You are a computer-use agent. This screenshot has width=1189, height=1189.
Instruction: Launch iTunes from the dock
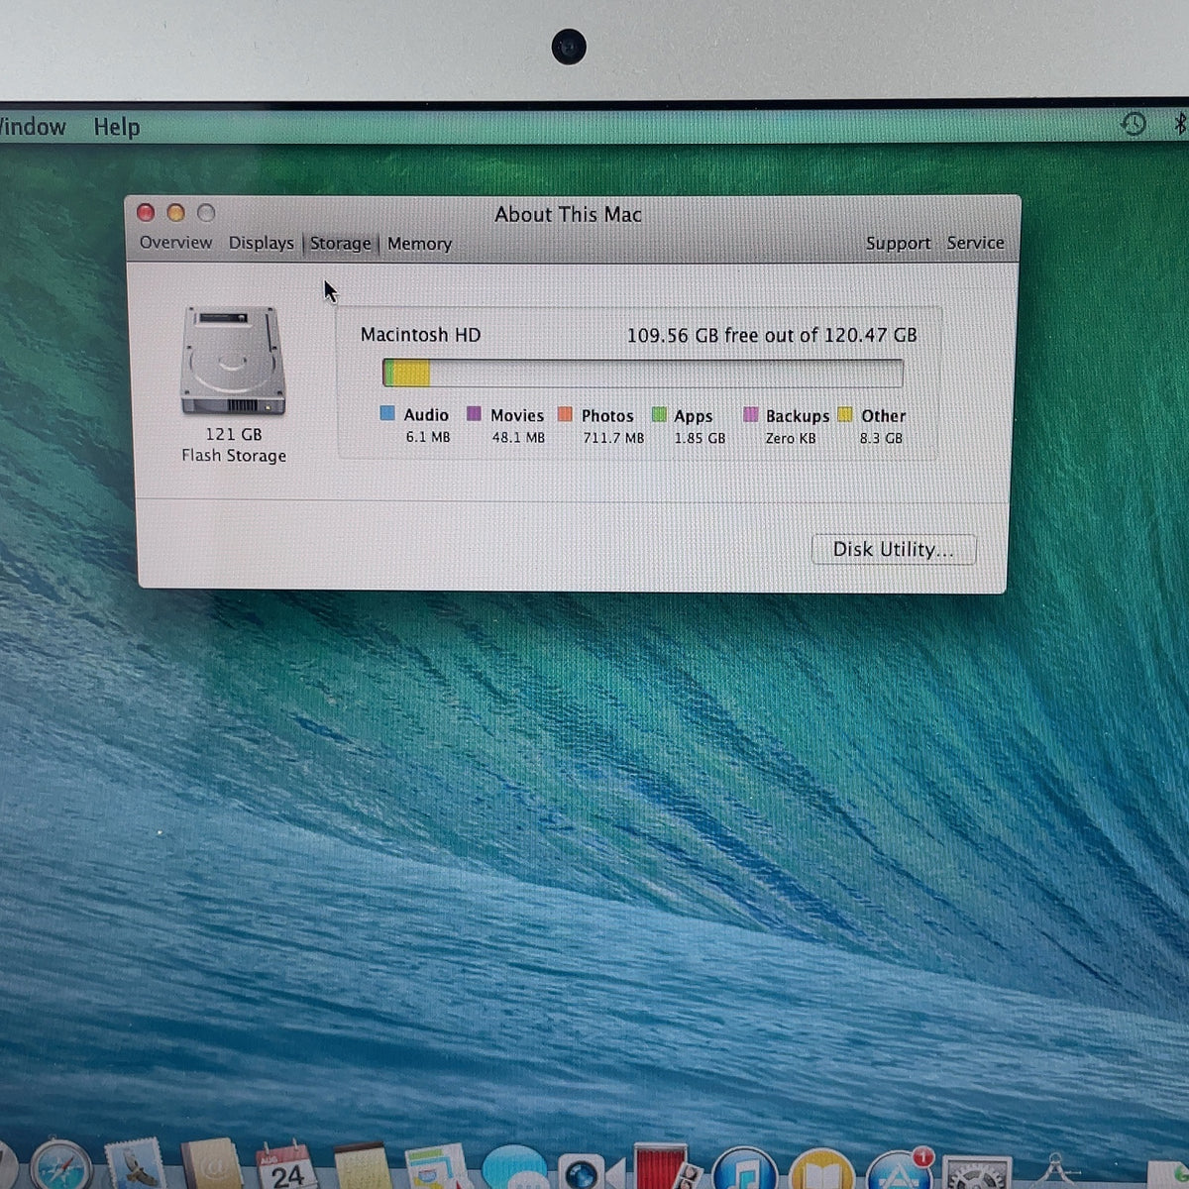point(744,1168)
